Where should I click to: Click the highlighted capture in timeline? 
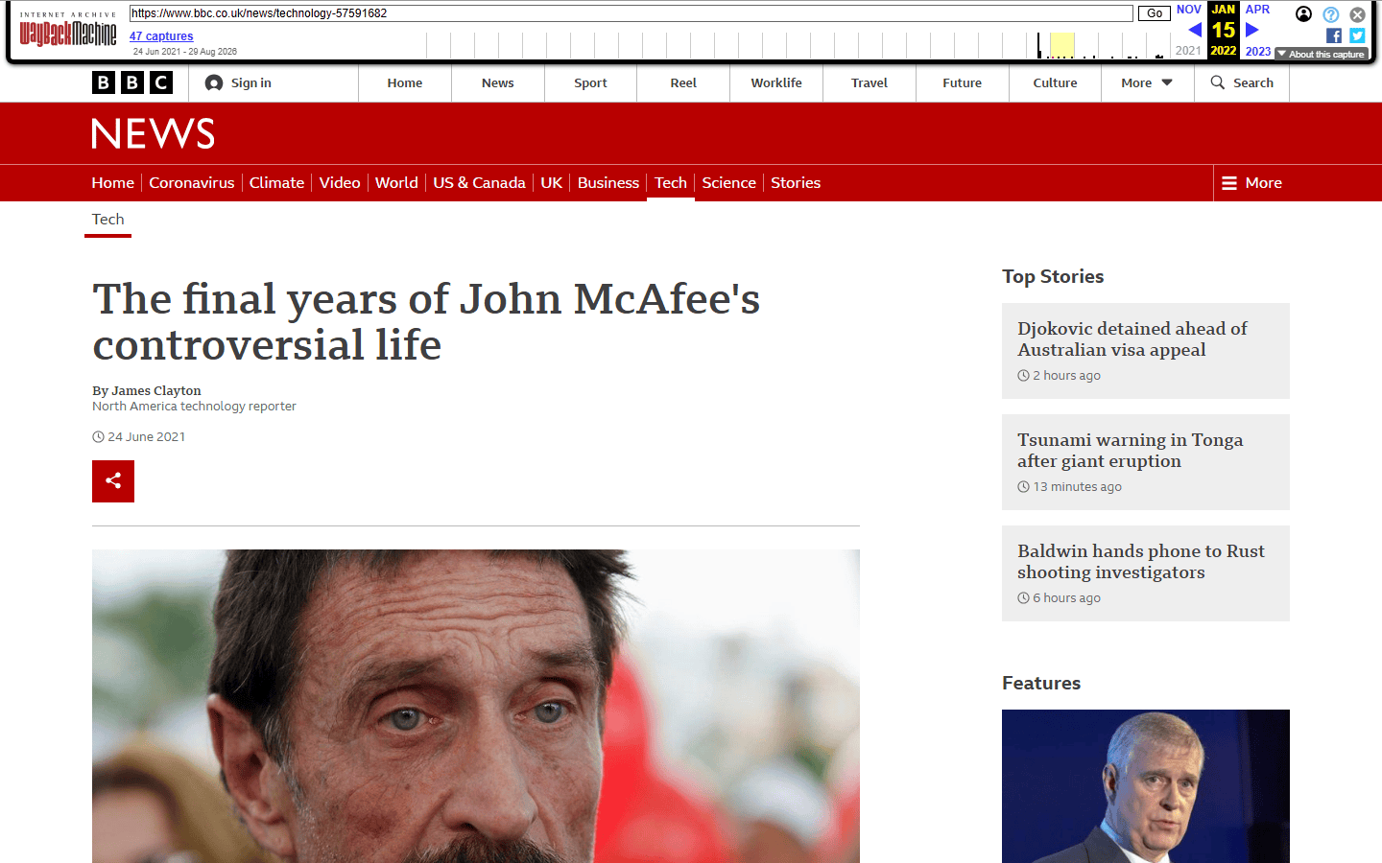coord(1061,45)
